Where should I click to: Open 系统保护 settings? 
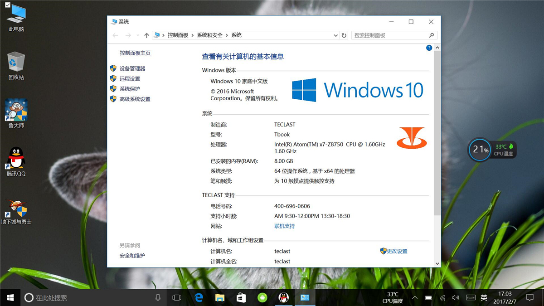coord(130,89)
